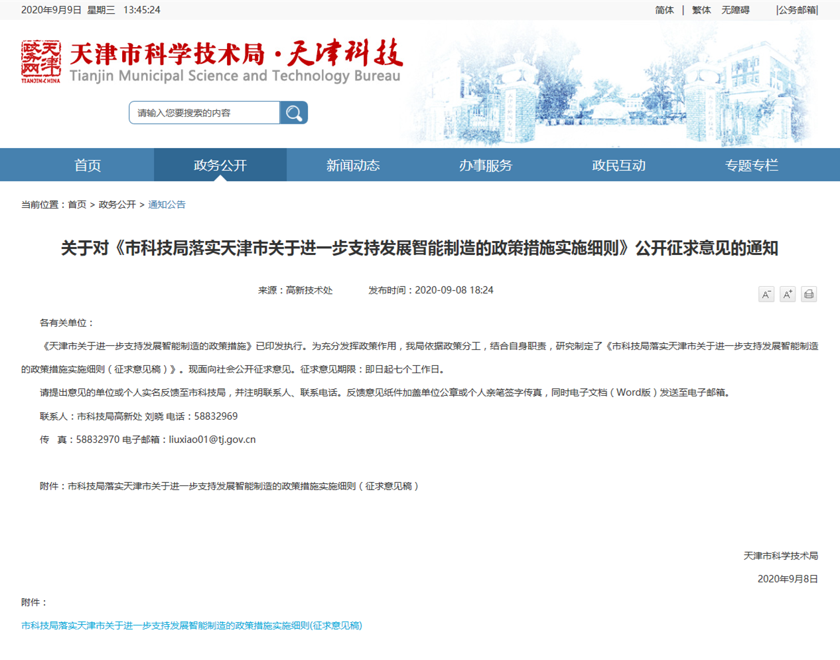
Task: Open 通知公告 breadcrumb link
Action: click(167, 205)
